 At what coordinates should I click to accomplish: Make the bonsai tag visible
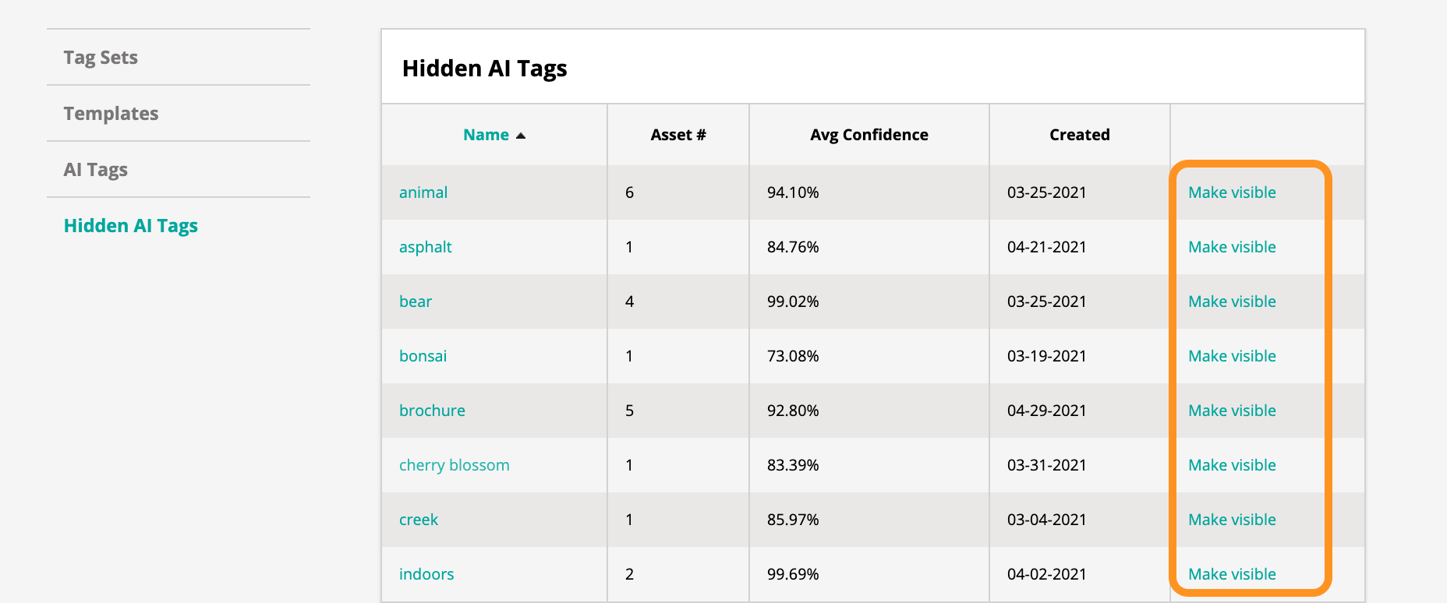pyautogui.click(x=1232, y=356)
